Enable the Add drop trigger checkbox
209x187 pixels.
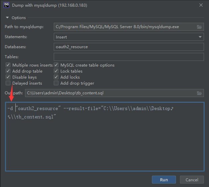[56, 83]
